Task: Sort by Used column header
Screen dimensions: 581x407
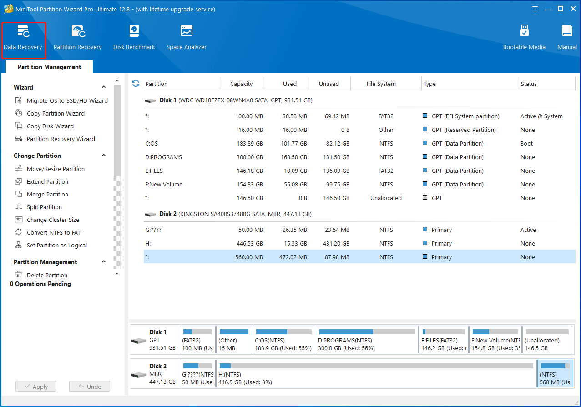Action: (x=286, y=84)
